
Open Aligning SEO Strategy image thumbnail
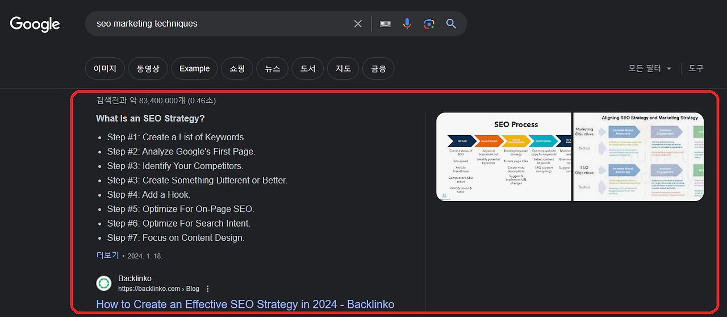coord(638,157)
